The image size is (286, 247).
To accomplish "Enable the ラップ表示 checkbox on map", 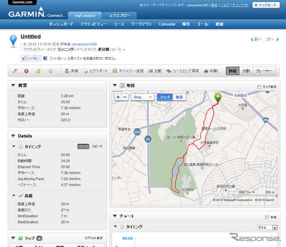I will coord(259,87).
